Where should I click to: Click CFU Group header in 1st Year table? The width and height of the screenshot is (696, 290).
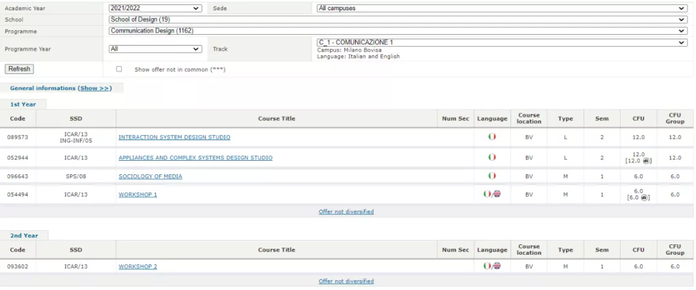pyautogui.click(x=675, y=118)
